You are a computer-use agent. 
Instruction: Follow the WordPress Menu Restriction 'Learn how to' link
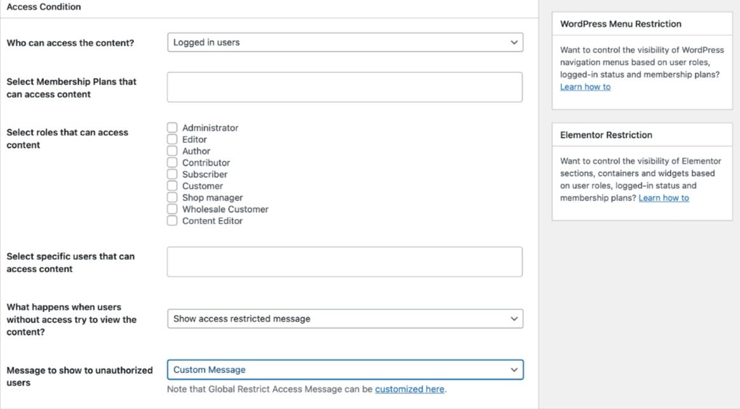click(x=585, y=87)
